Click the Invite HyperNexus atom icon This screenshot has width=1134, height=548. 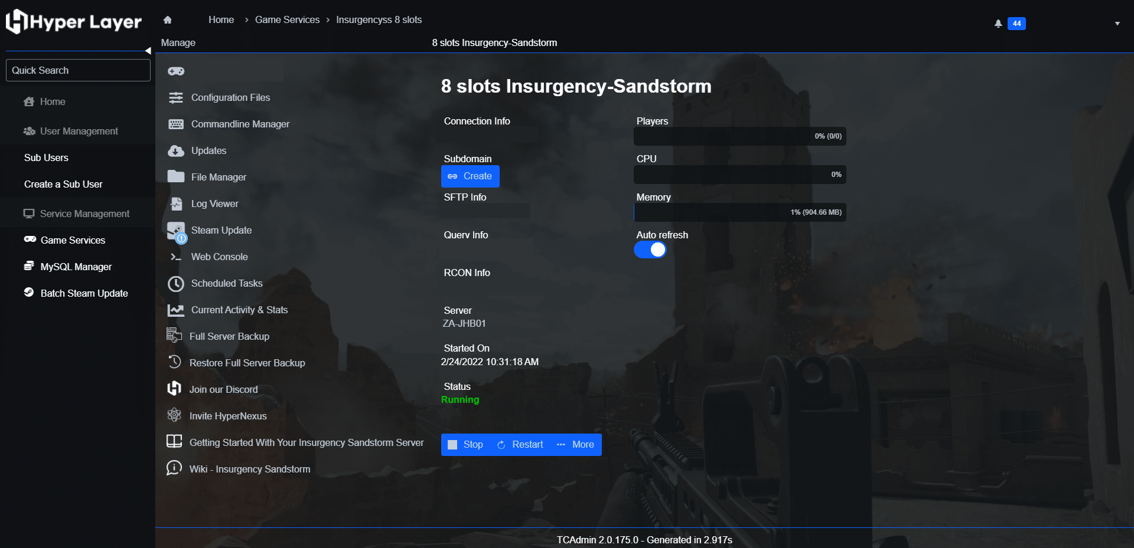[x=174, y=415]
